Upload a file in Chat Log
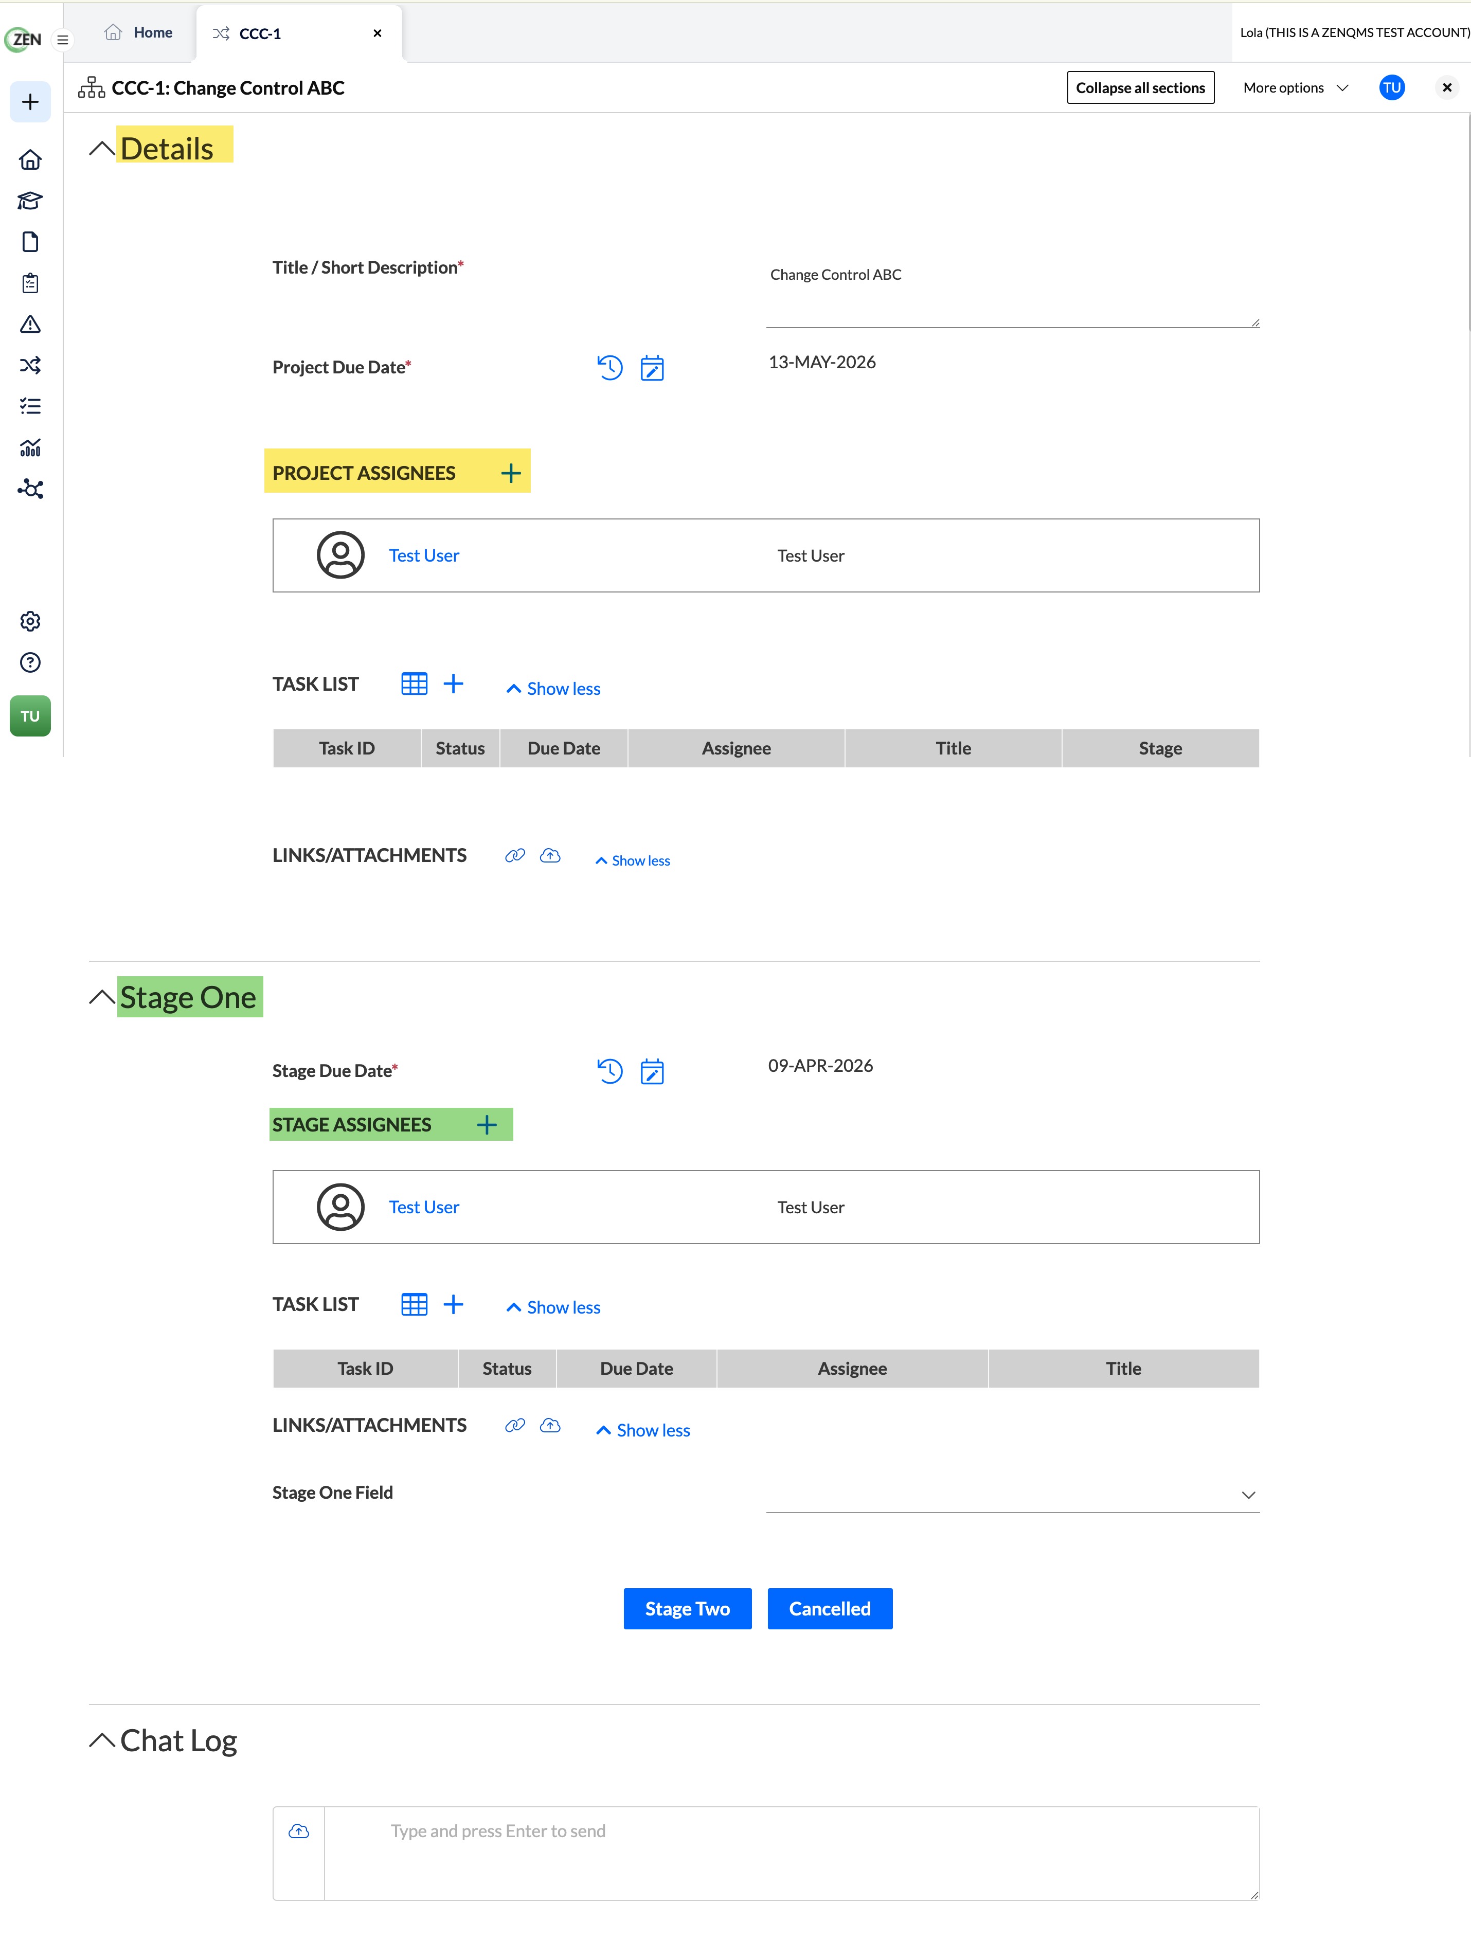 (x=299, y=1830)
